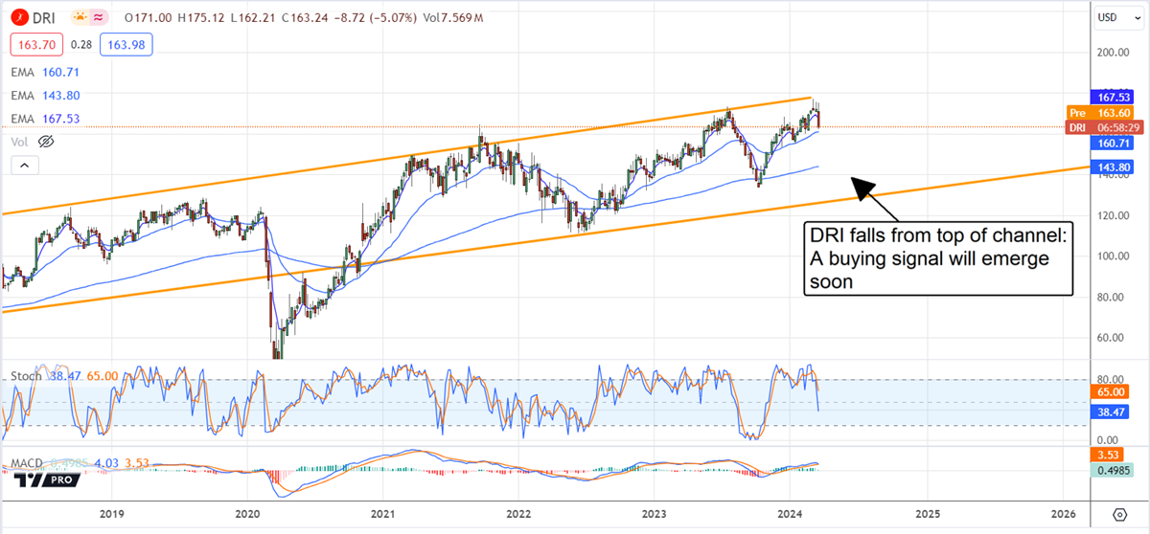The image size is (1150, 534).
Task: Select the DRI channel annotation text box
Action: pyautogui.click(x=935, y=258)
